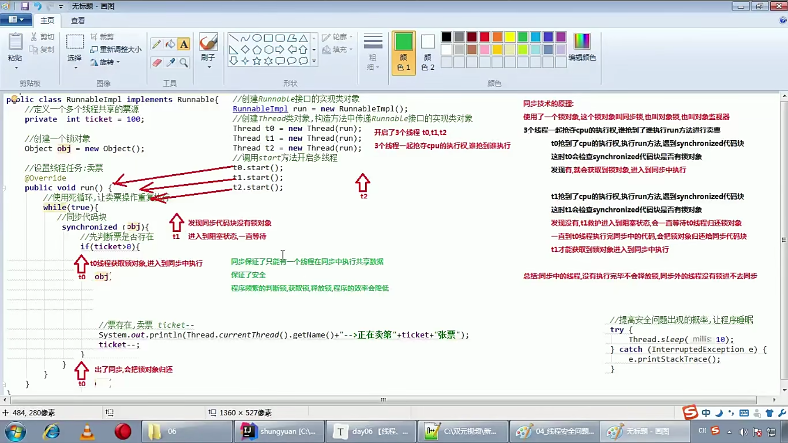Open Internet Explorer from the taskbar

pos(52,432)
